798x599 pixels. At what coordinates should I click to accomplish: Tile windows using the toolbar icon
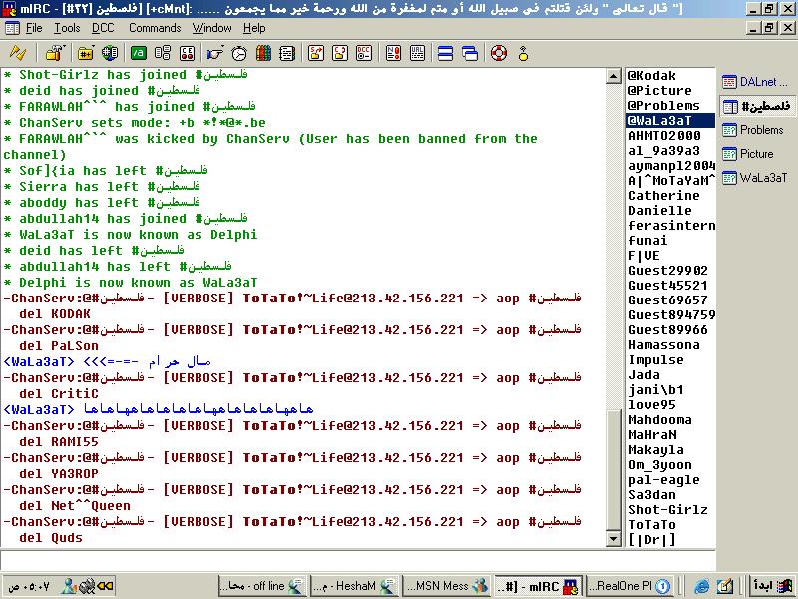point(445,53)
